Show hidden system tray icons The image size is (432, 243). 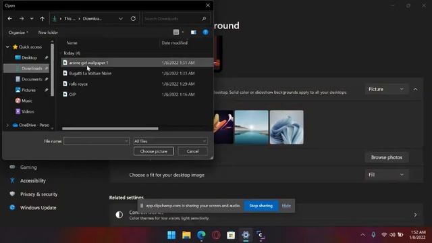point(363,235)
